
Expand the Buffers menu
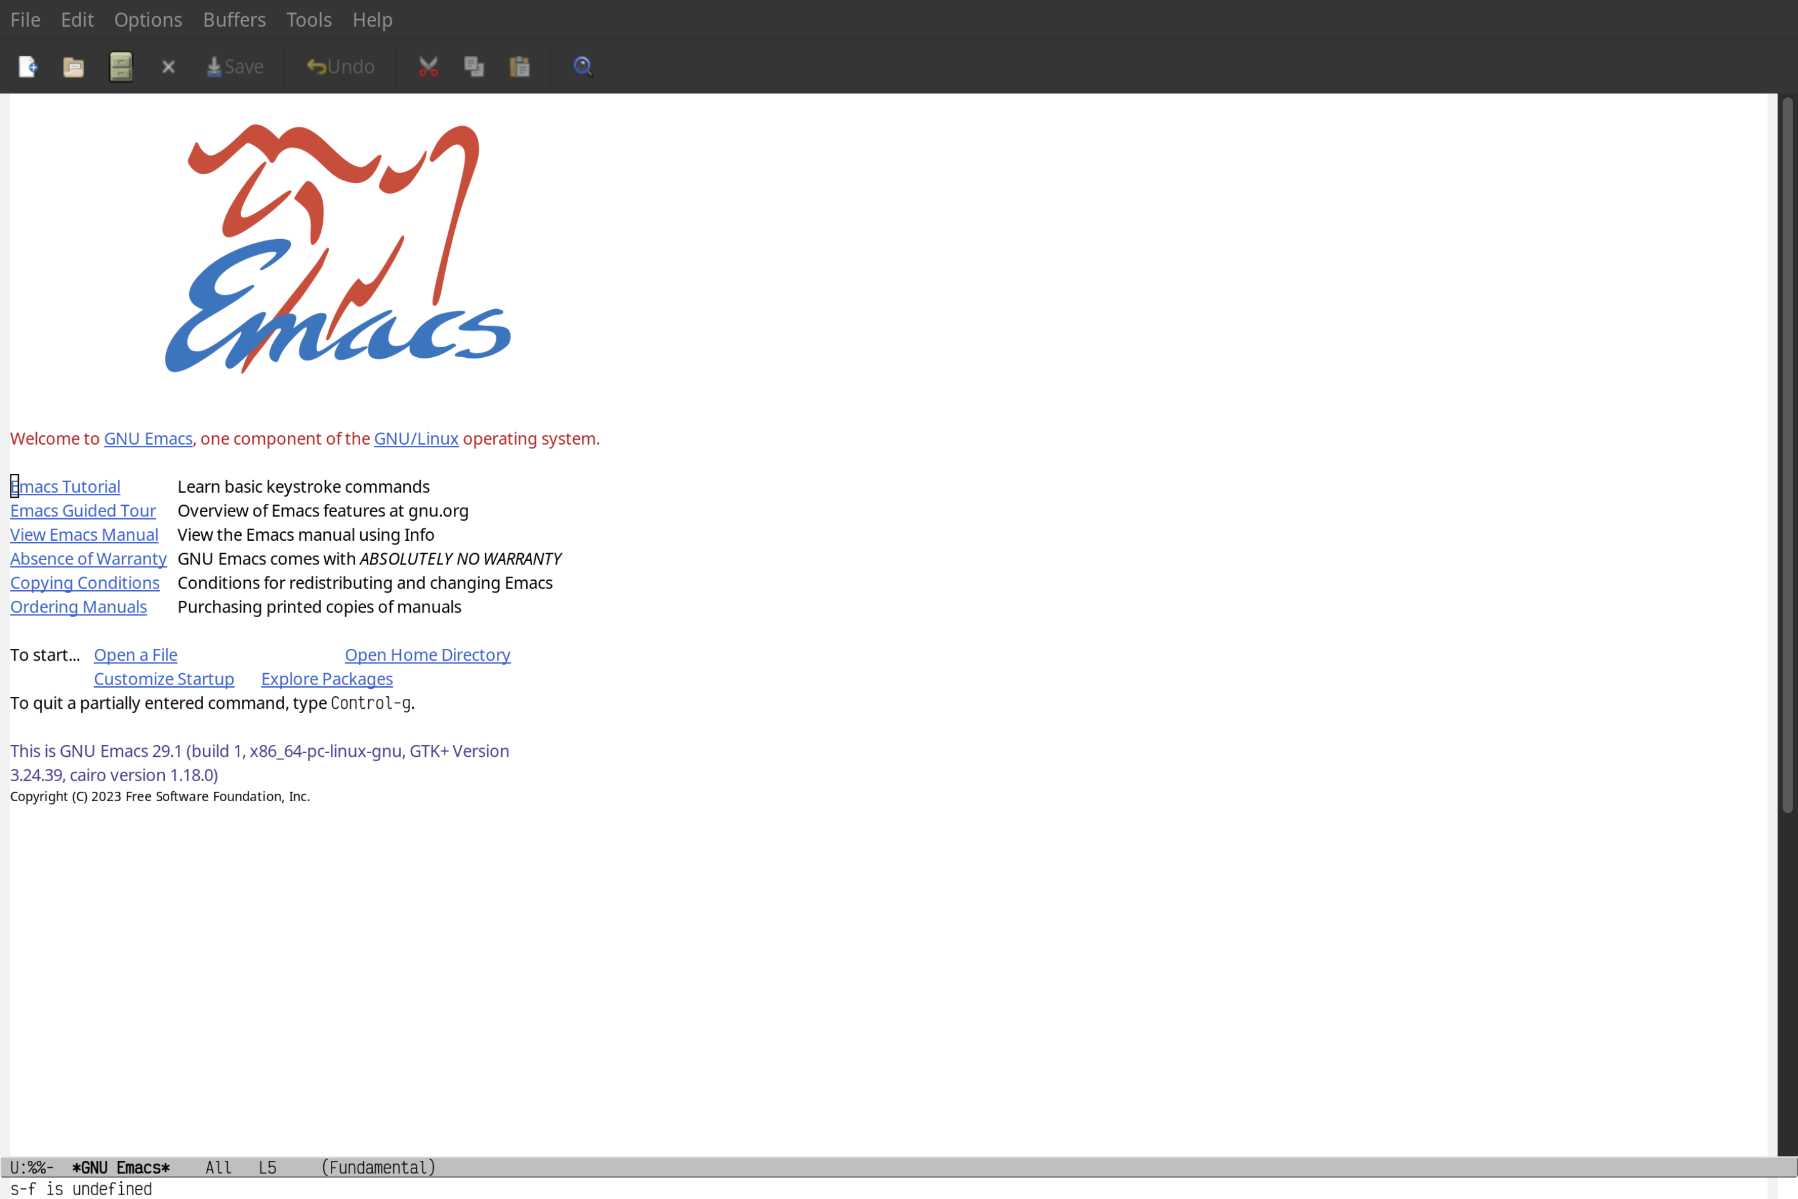[x=234, y=19]
